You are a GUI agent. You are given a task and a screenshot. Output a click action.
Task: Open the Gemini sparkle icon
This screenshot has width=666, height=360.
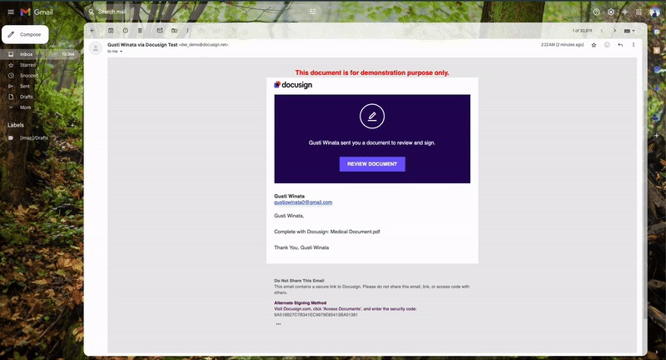click(x=625, y=12)
